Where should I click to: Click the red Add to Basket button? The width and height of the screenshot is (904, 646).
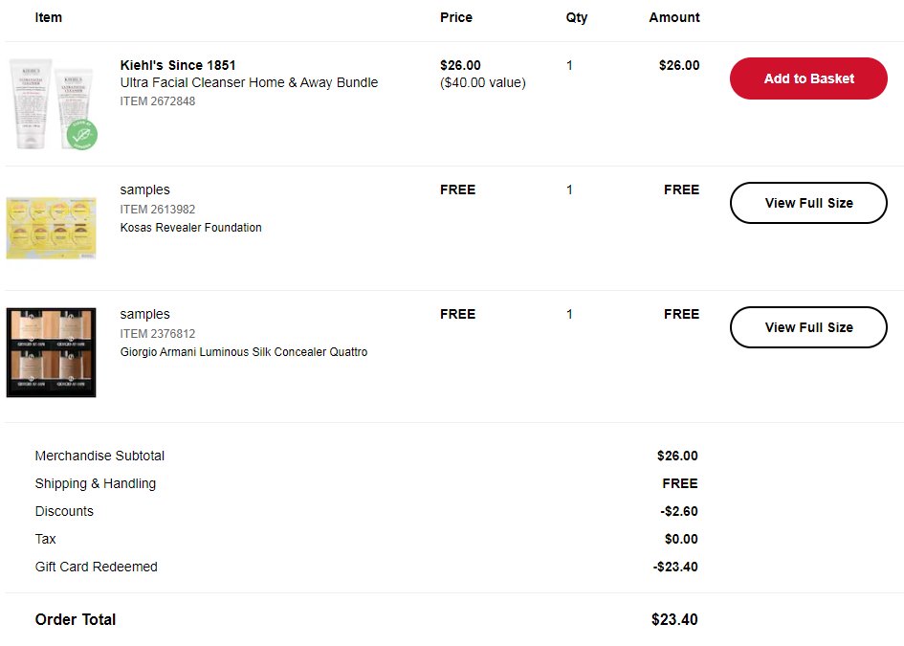[808, 78]
